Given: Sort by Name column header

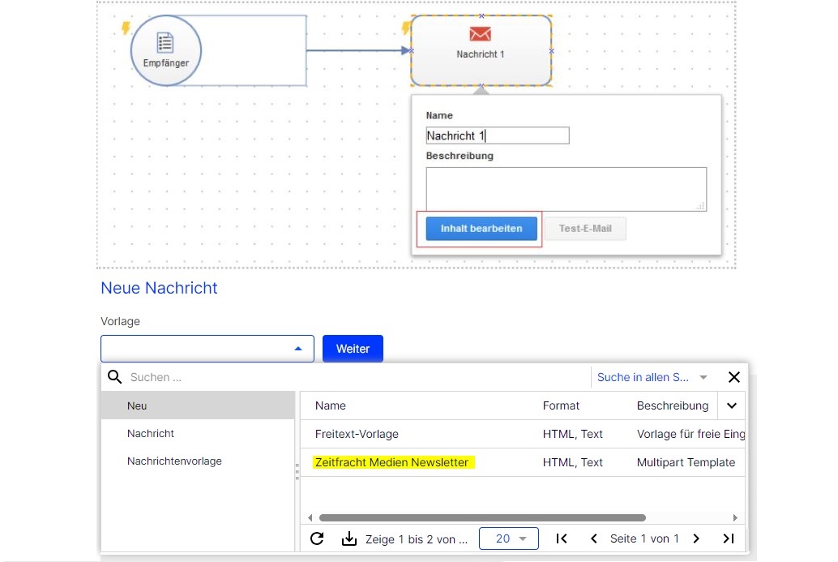Looking at the screenshot, I should (x=331, y=405).
